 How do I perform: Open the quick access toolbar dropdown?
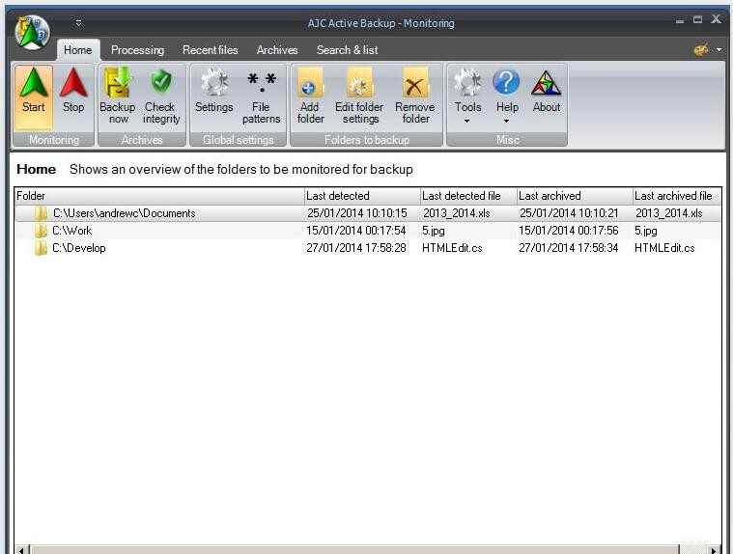[78, 23]
